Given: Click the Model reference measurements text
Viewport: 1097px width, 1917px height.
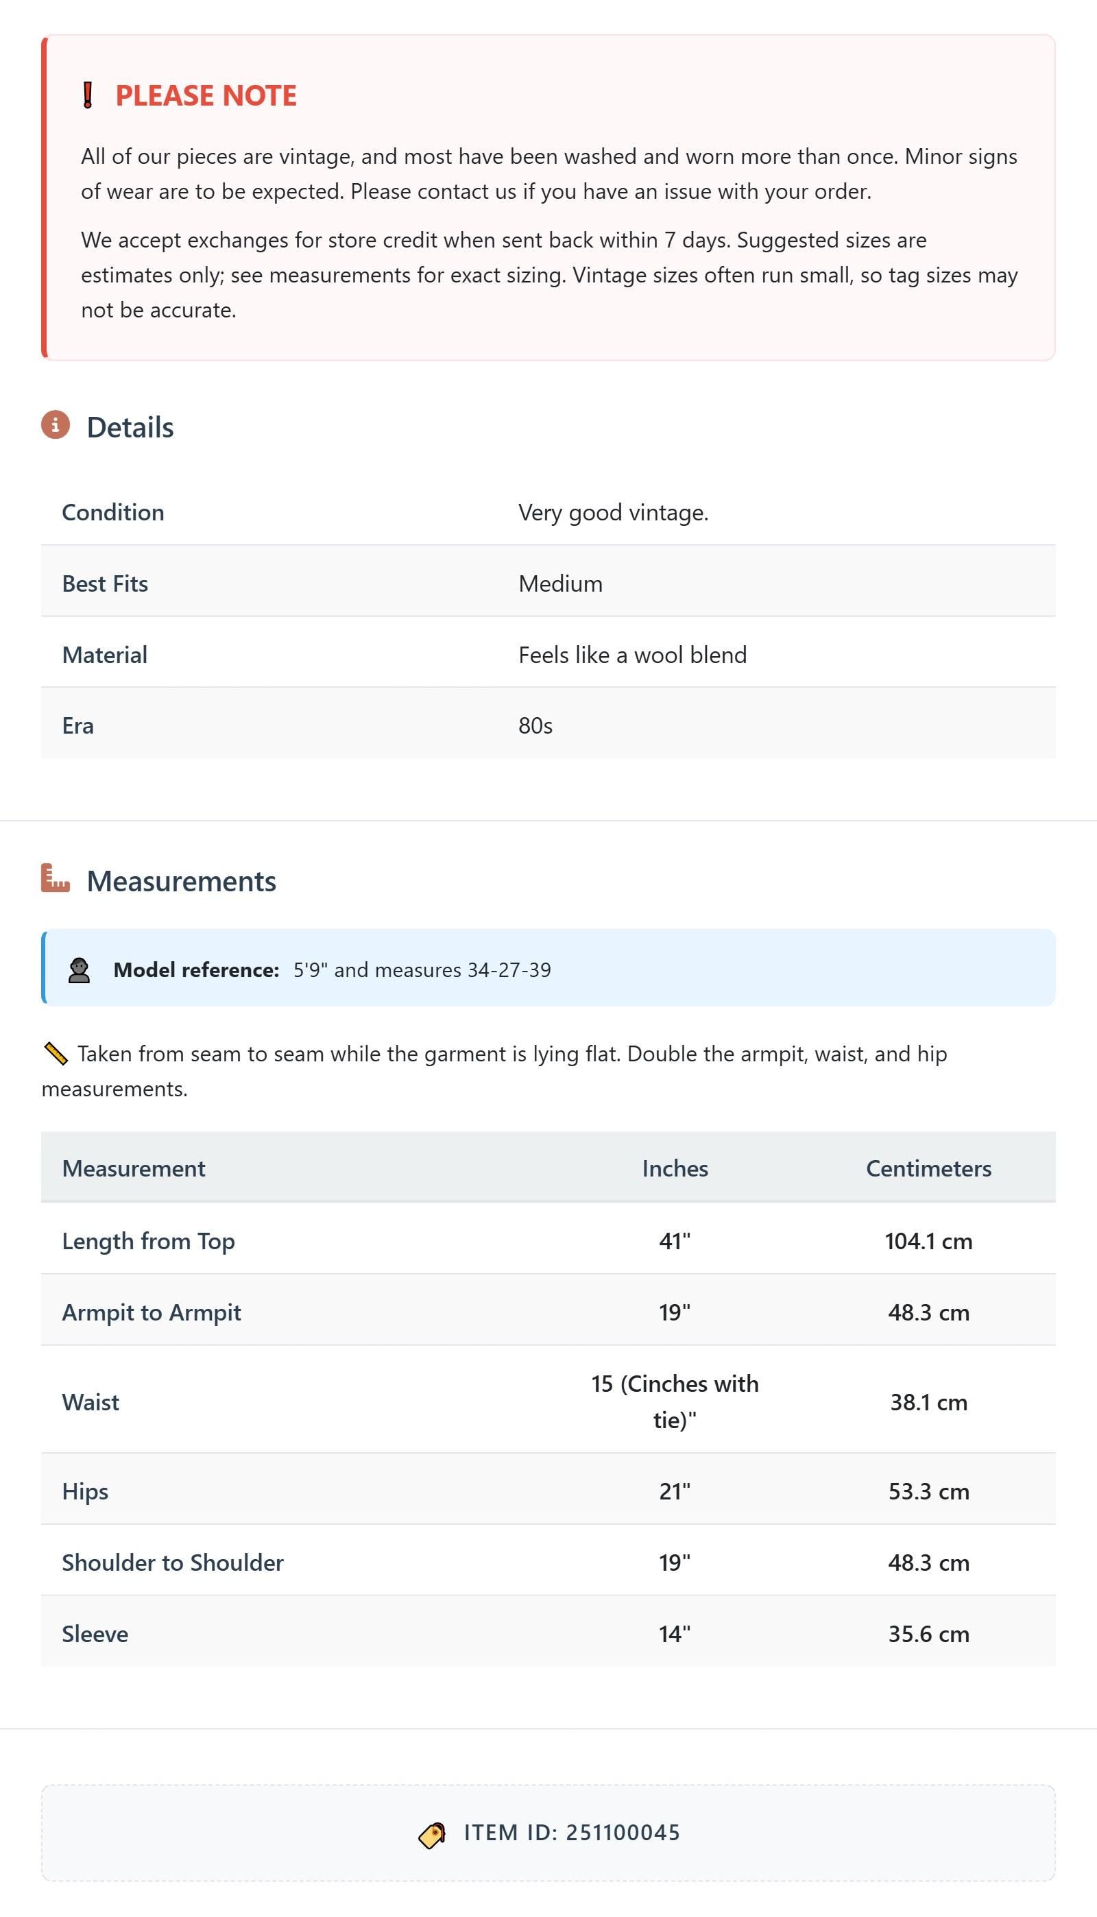Looking at the screenshot, I should 422,970.
